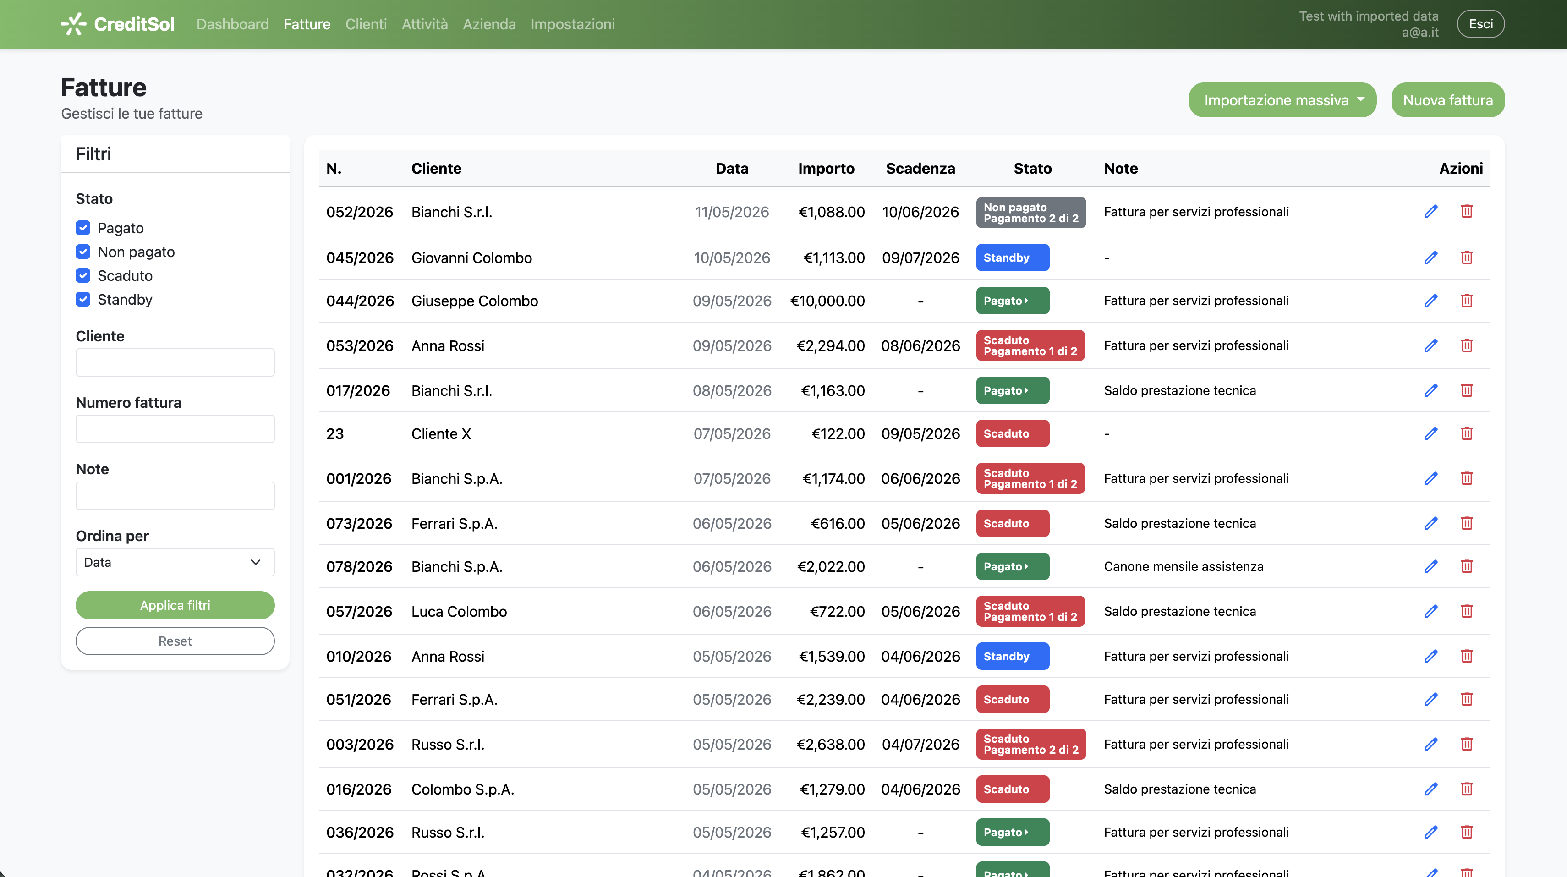Click the Note filter input field
Screen dimensions: 1567x877
pos(175,496)
